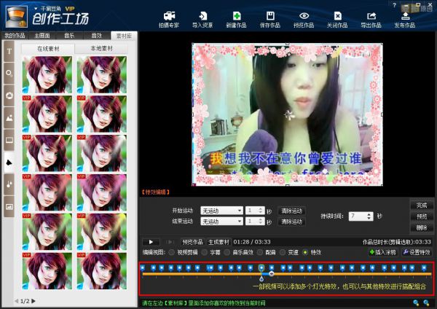
Task: Click the video preview canvas
Action: tap(288, 114)
